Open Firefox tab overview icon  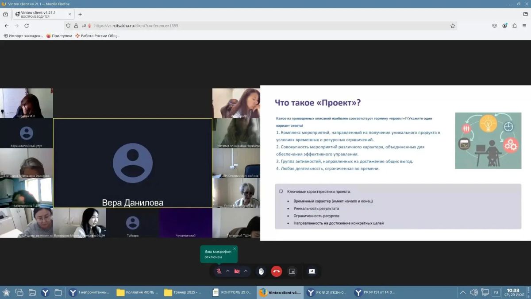point(5,14)
